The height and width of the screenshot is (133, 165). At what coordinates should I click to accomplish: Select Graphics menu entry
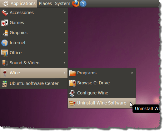click(x=34, y=33)
